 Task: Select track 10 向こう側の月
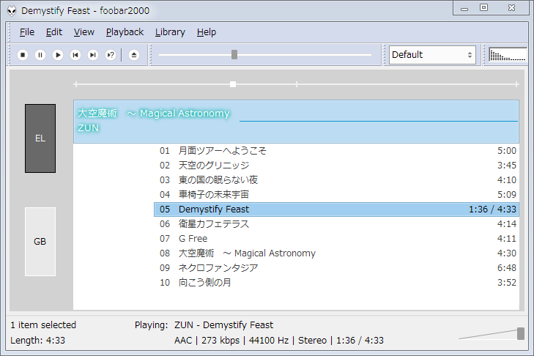pos(336,283)
